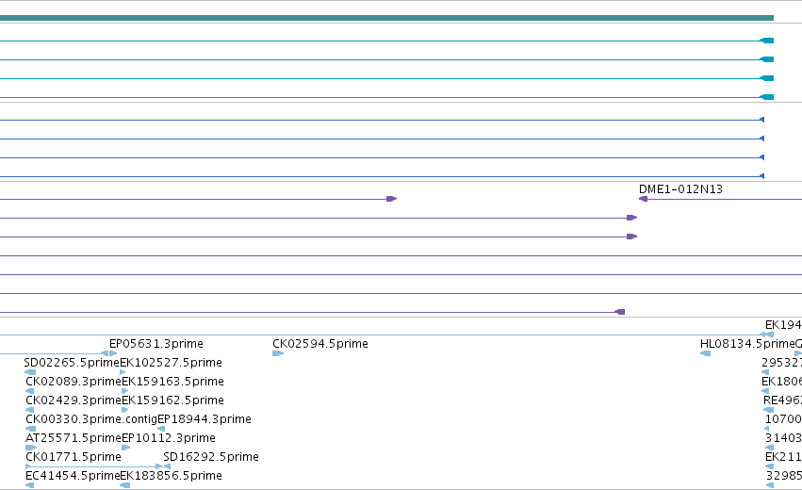Select the CK02089.3prime EST label

[x=74, y=382]
